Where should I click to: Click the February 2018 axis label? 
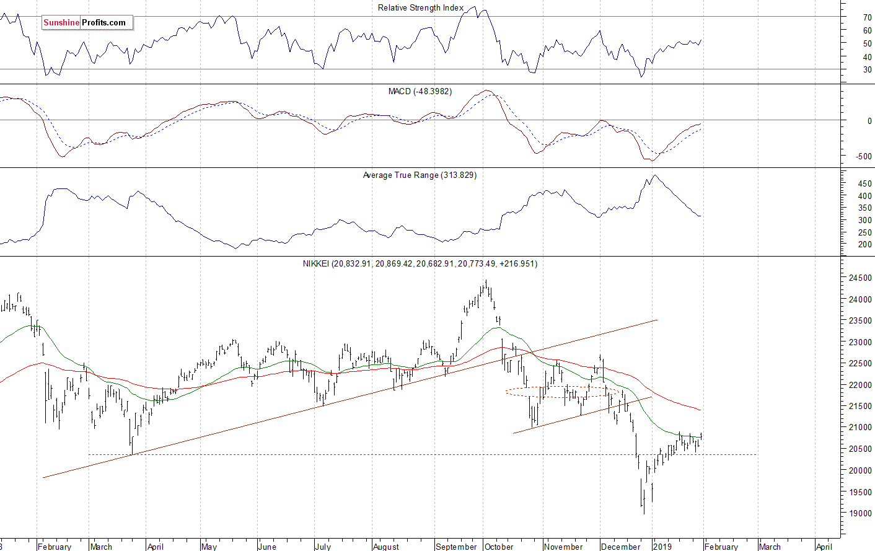coord(55,547)
